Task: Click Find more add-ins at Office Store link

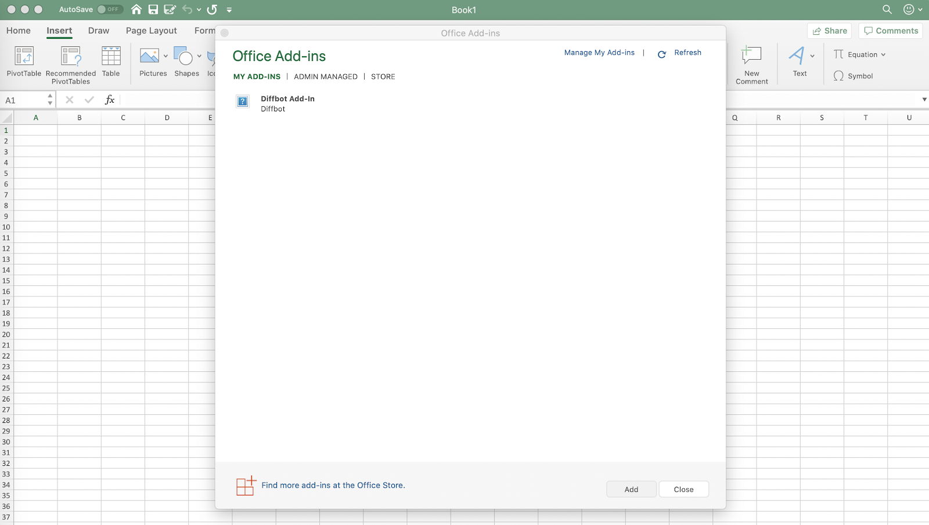Action: tap(333, 486)
